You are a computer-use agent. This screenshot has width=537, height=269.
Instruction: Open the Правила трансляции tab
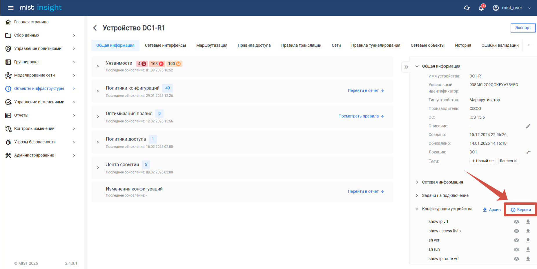pos(301,46)
